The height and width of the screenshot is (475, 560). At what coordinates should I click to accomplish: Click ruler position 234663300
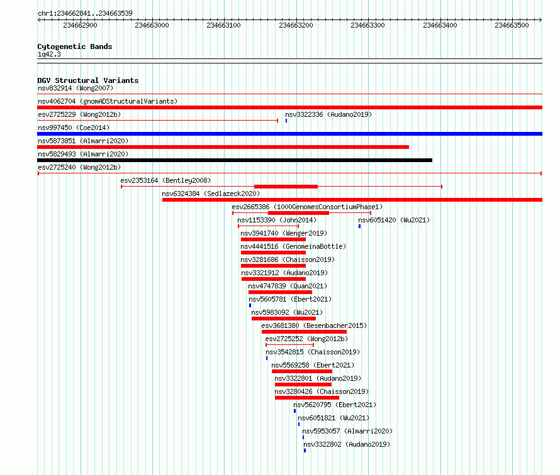click(x=367, y=25)
